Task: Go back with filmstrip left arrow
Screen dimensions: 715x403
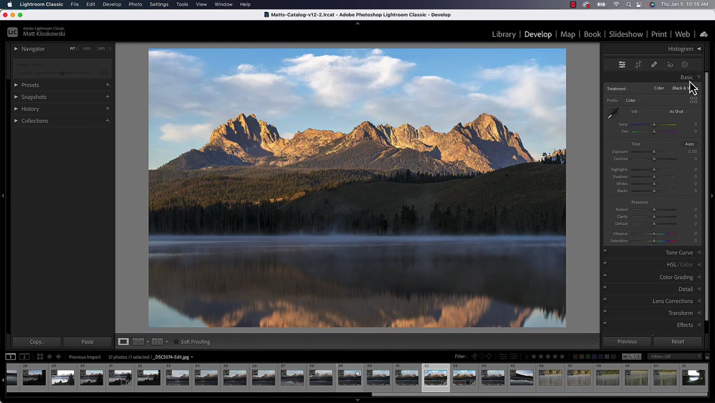Action: (x=50, y=356)
